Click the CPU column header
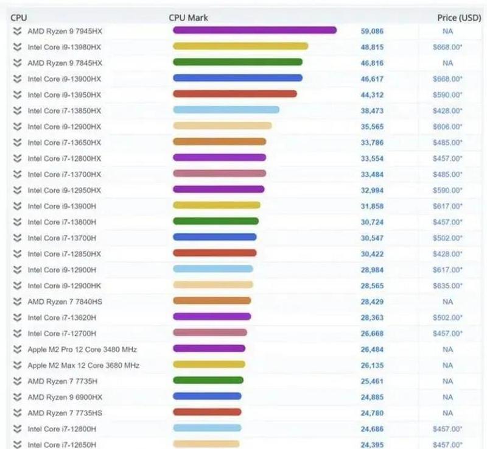487x449 pixels. click(x=19, y=18)
